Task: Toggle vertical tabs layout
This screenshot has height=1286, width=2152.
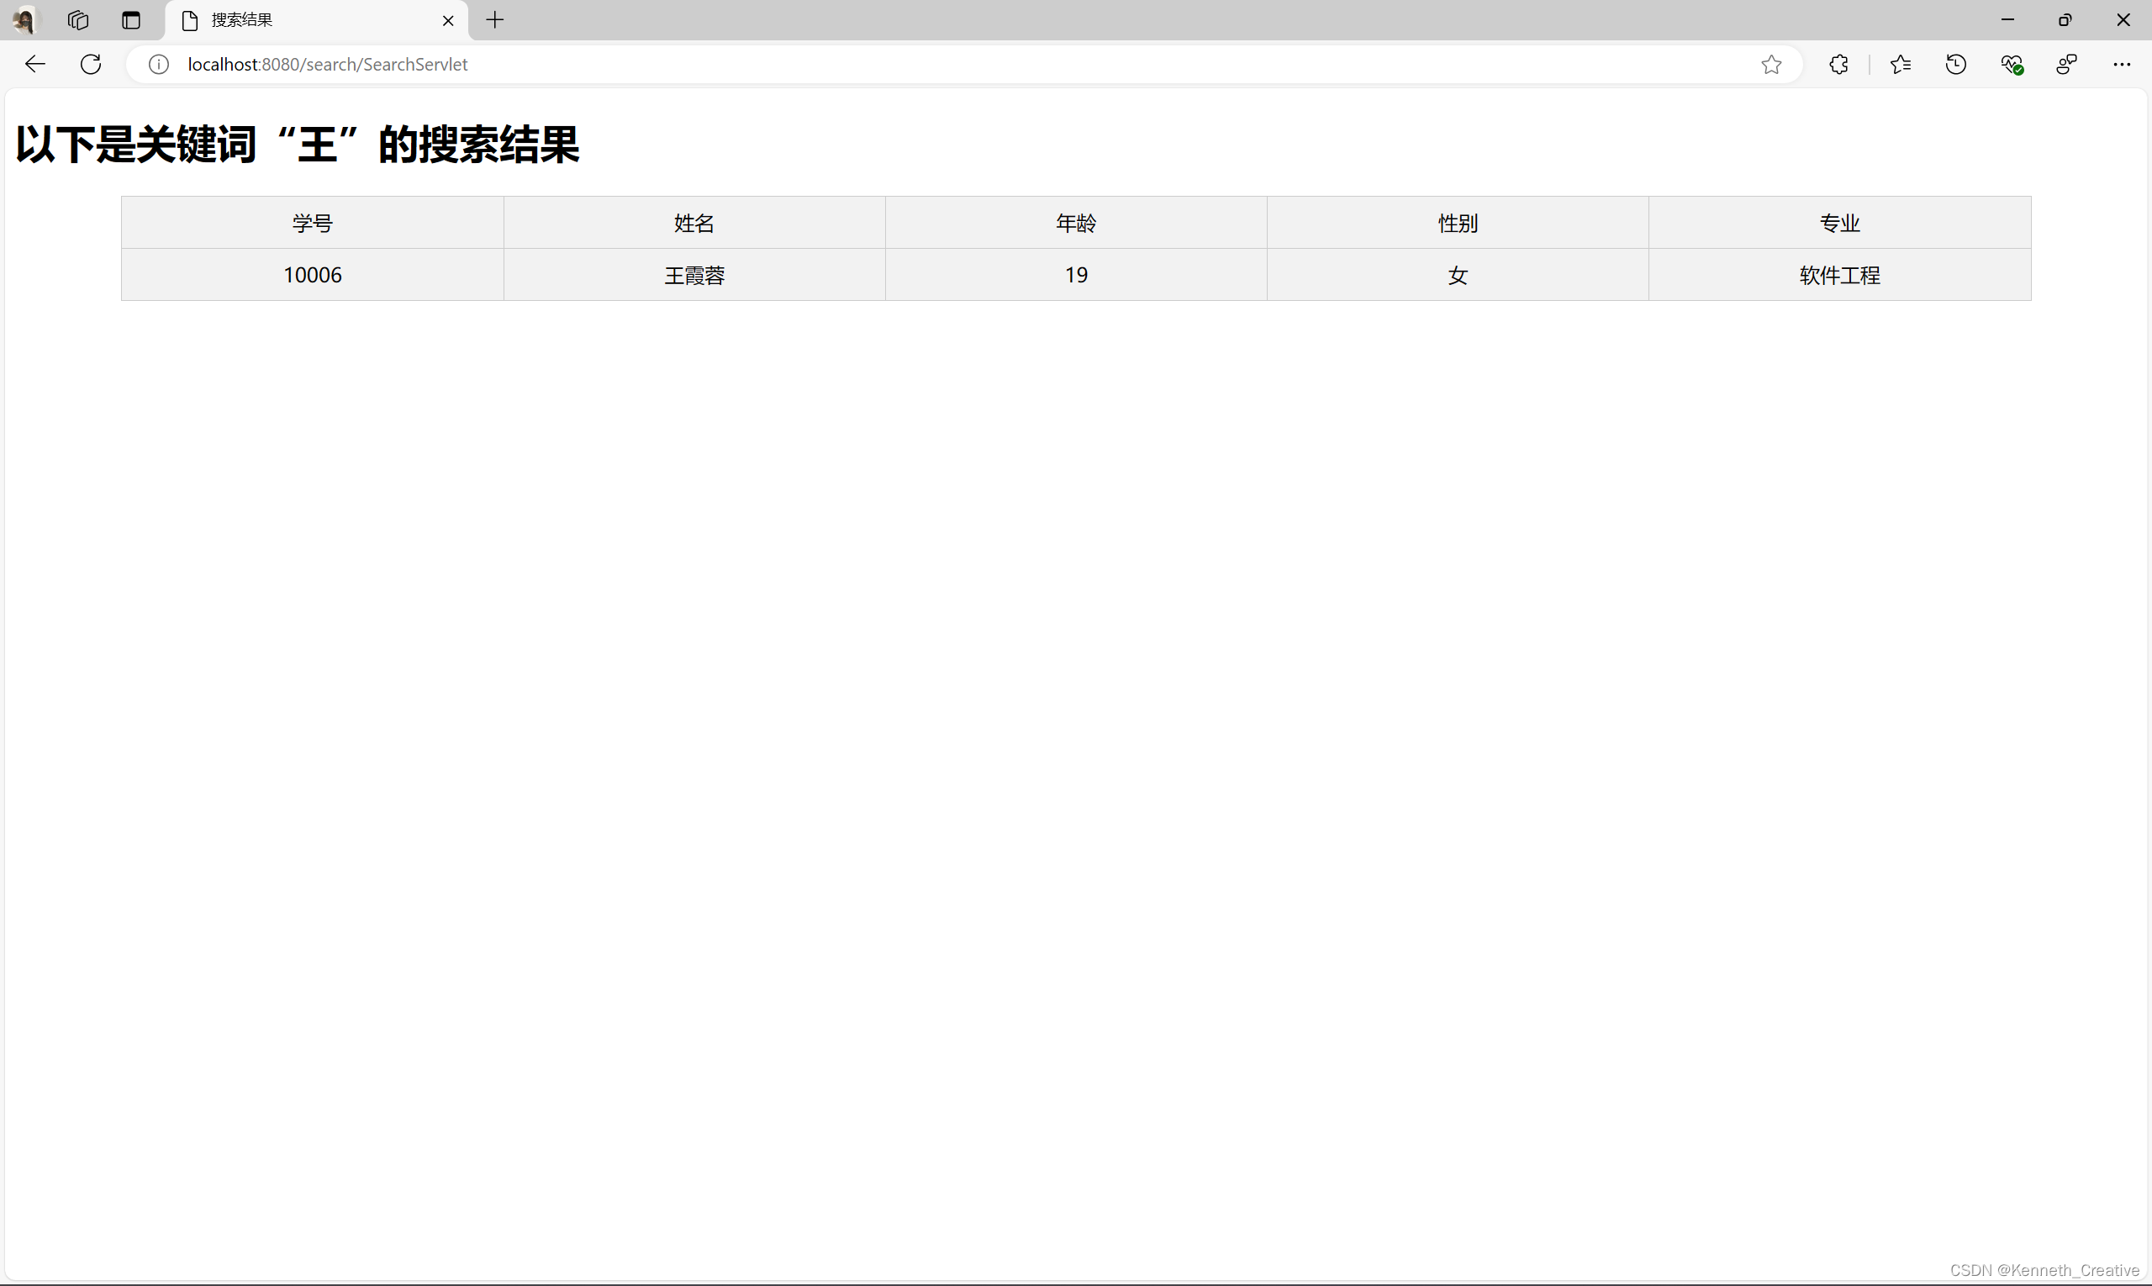Action: (x=130, y=19)
